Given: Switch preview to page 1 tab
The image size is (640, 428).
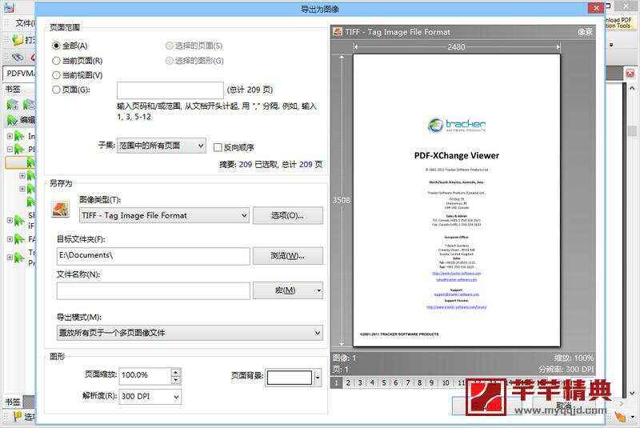Looking at the screenshot, I should [336, 382].
